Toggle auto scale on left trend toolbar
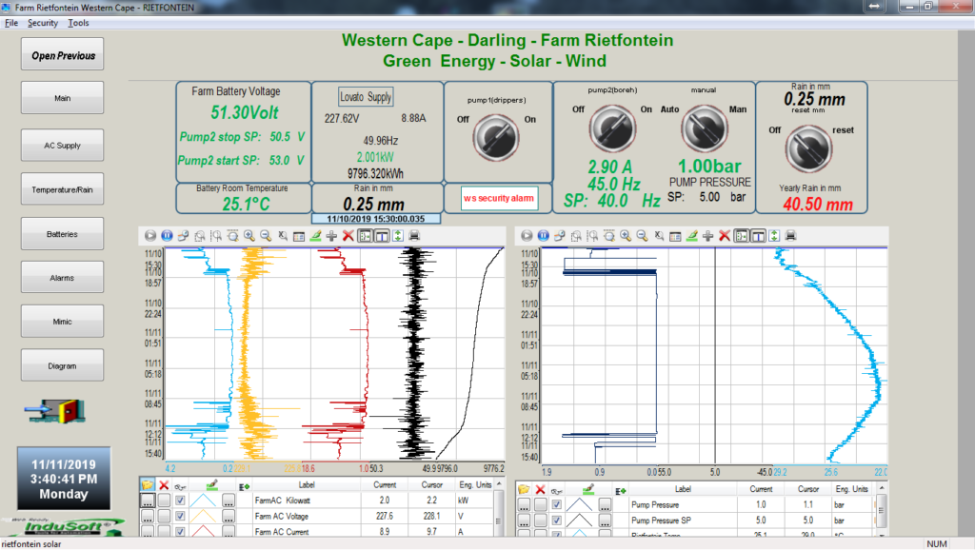975x550 pixels. tap(398, 236)
